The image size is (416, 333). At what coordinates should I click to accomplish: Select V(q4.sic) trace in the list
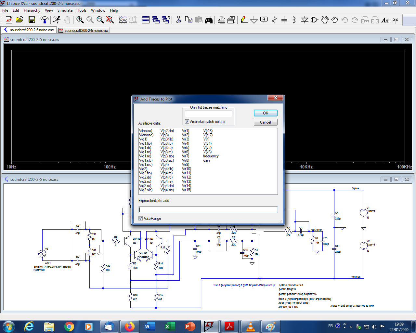click(x=167, y=190)
